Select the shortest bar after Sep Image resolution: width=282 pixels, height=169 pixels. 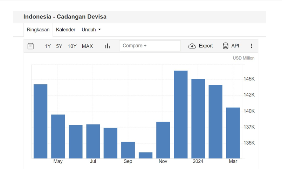(x=146, y=155)
